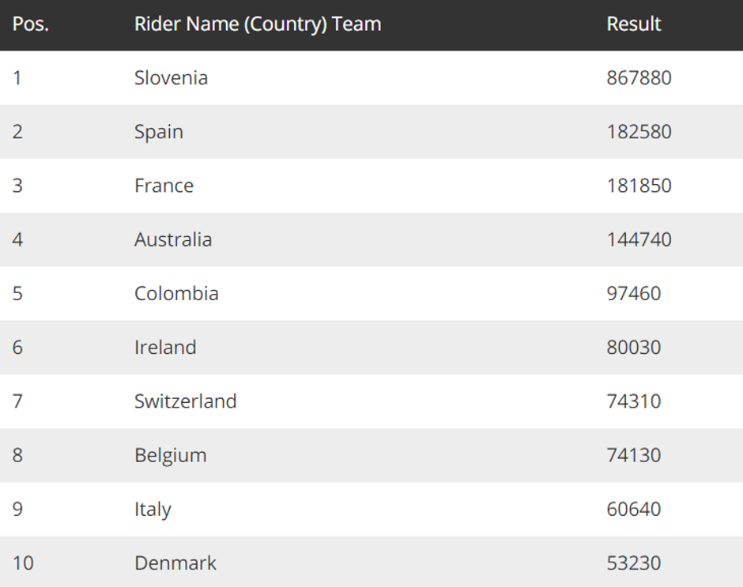Click Slovenia's result value 867880
This screenshot has width=743, height=587.
[x=639, y=78]
